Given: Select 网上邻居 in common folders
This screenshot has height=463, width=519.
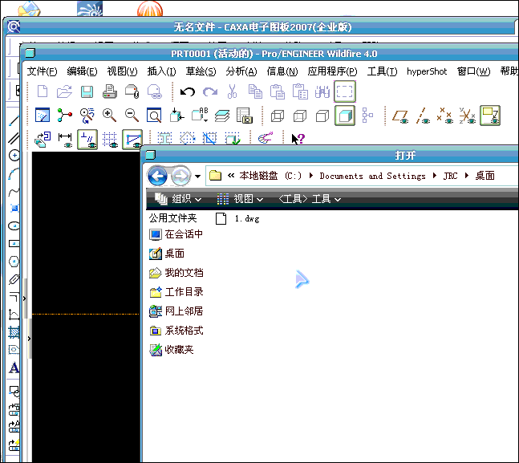Looking at the screenshot, I should click(x=176, y=311).
